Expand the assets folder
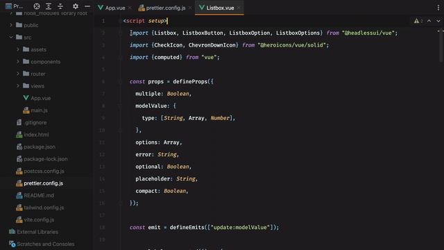 coord(18,49)
